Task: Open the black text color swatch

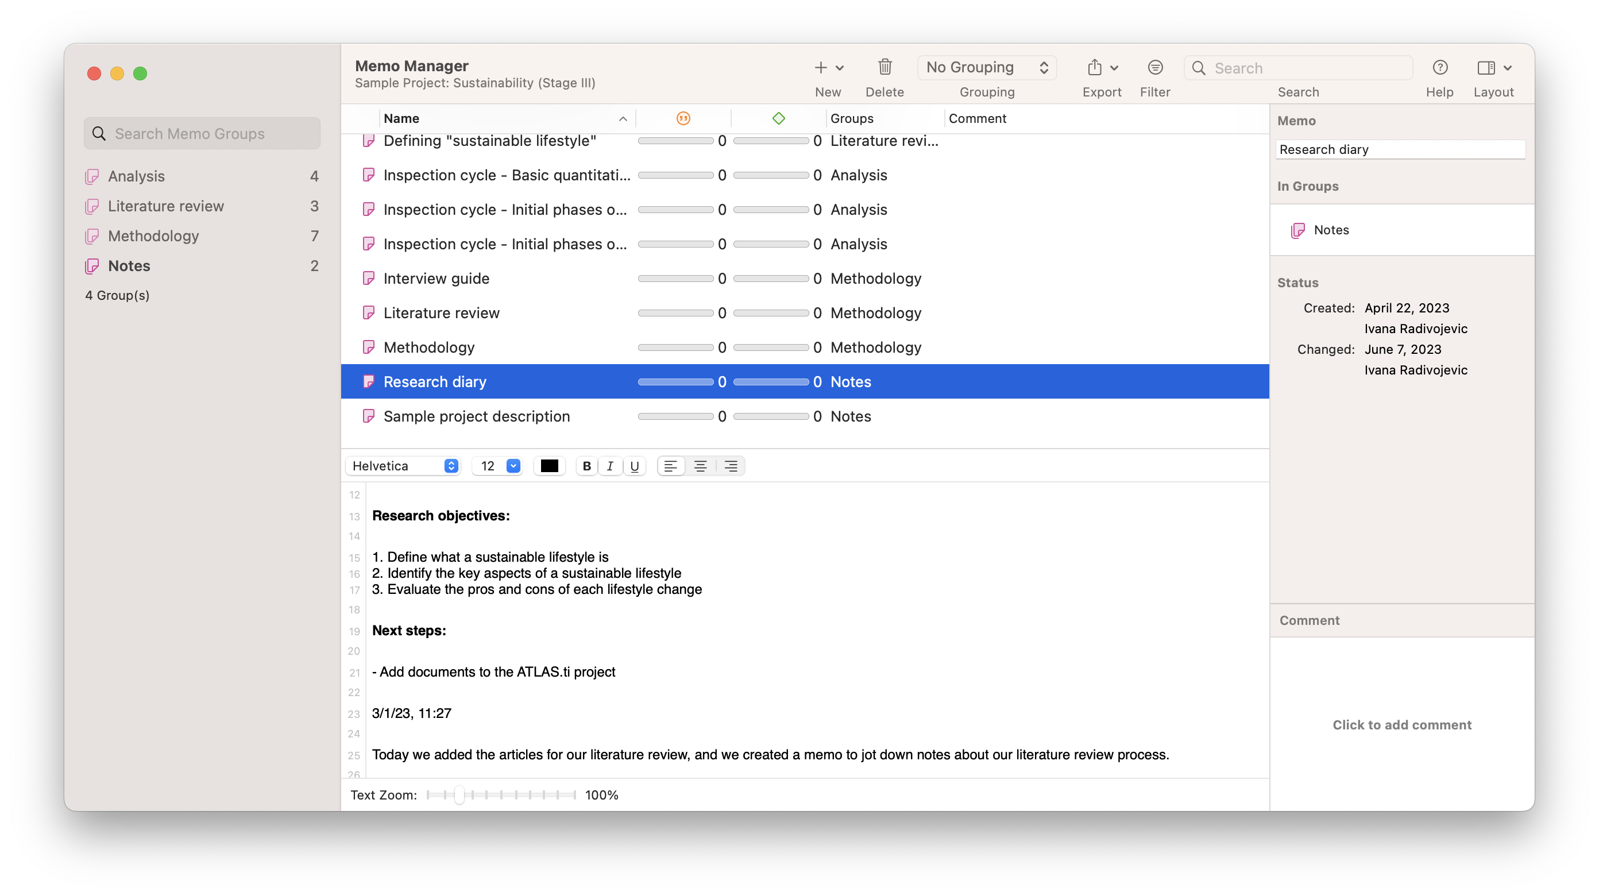Action: [549, 466]
